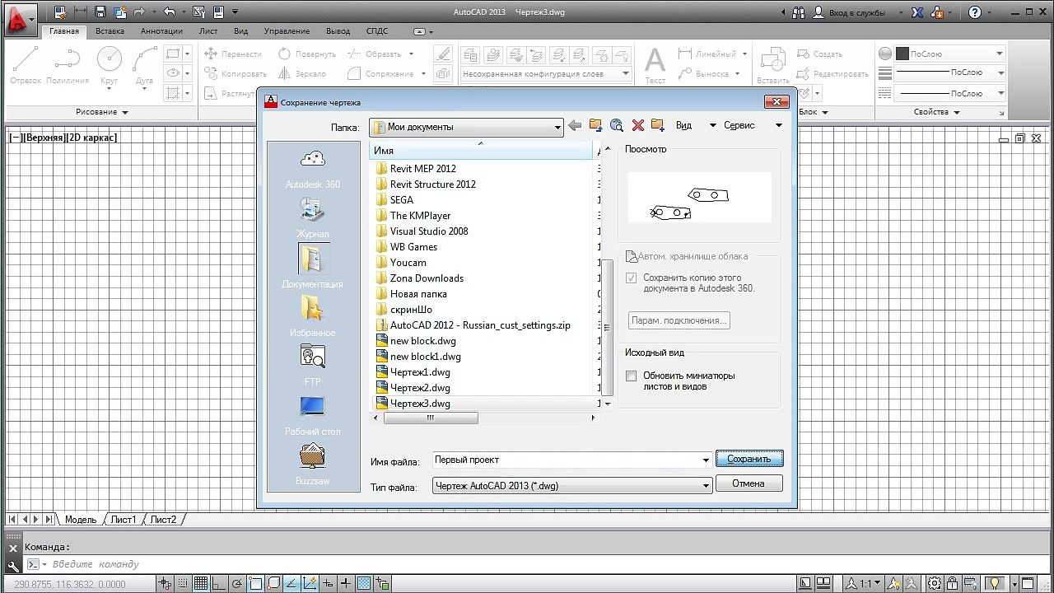The height and width of the screenshot is (593, 1054).
Task: Open the Журнал (History) sidebar location
Action: tap(313, 210)
